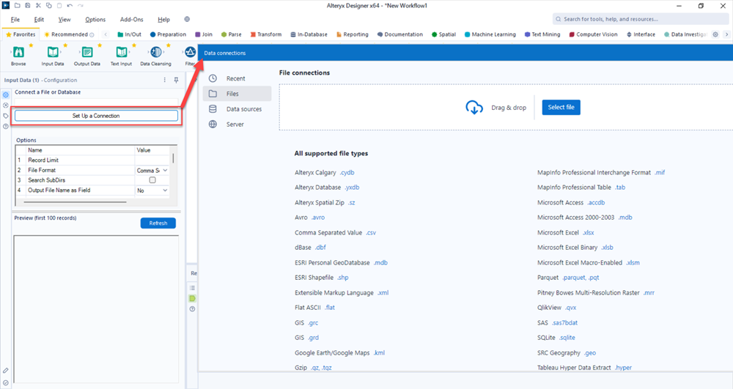
Task: Choose the Text Input tool icon
Action: (x=121, y=52)
